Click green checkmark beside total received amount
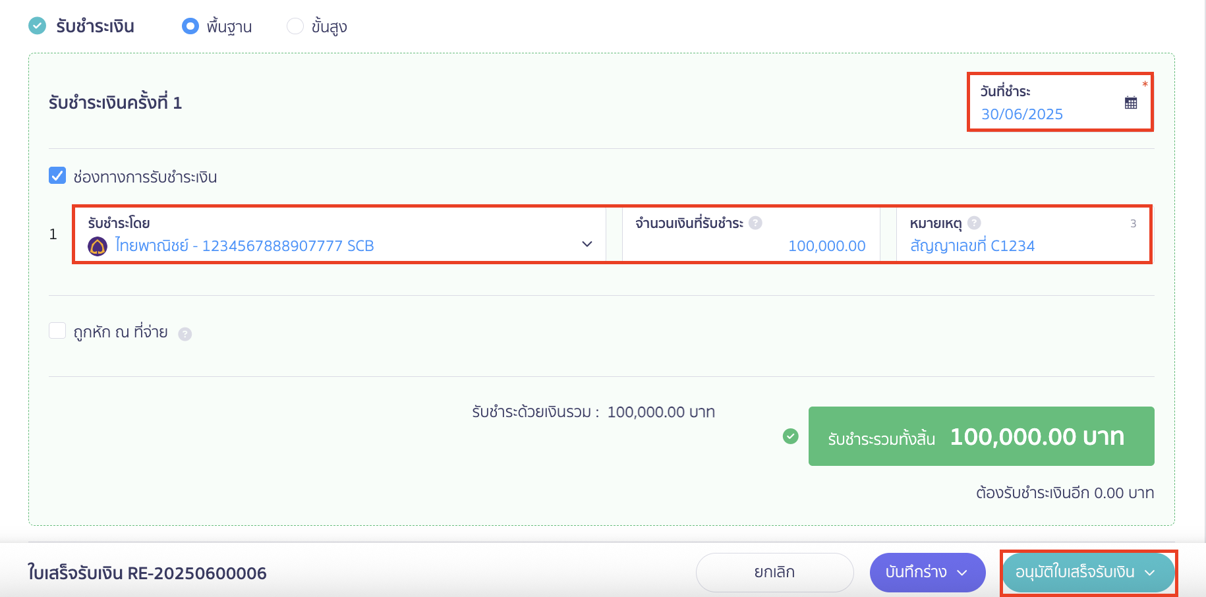This screenshot has height=597, width=1206. pyautogui.click(x=790, y=436)
